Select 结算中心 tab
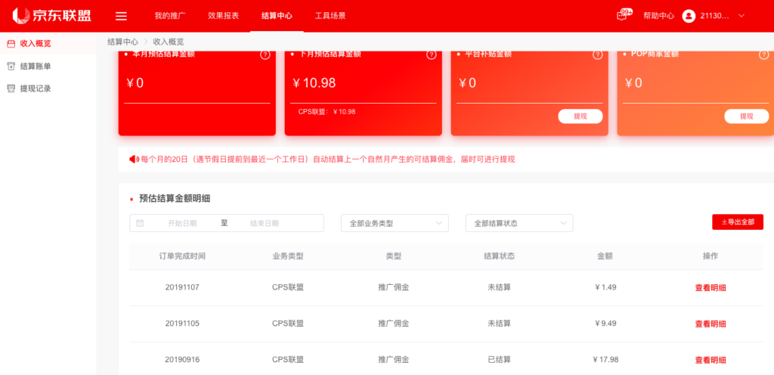Image resolution: width=774 pixels, height=375 pixels. point(277,16)
